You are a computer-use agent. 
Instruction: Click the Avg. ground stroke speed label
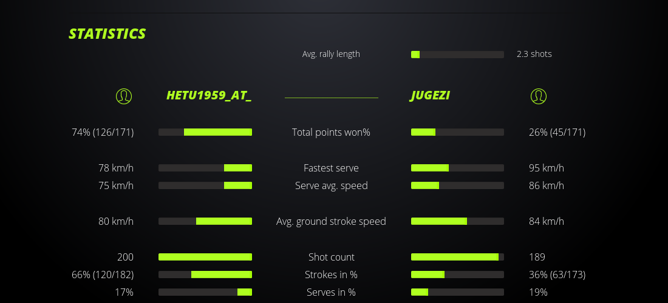[x=331, y=221]
